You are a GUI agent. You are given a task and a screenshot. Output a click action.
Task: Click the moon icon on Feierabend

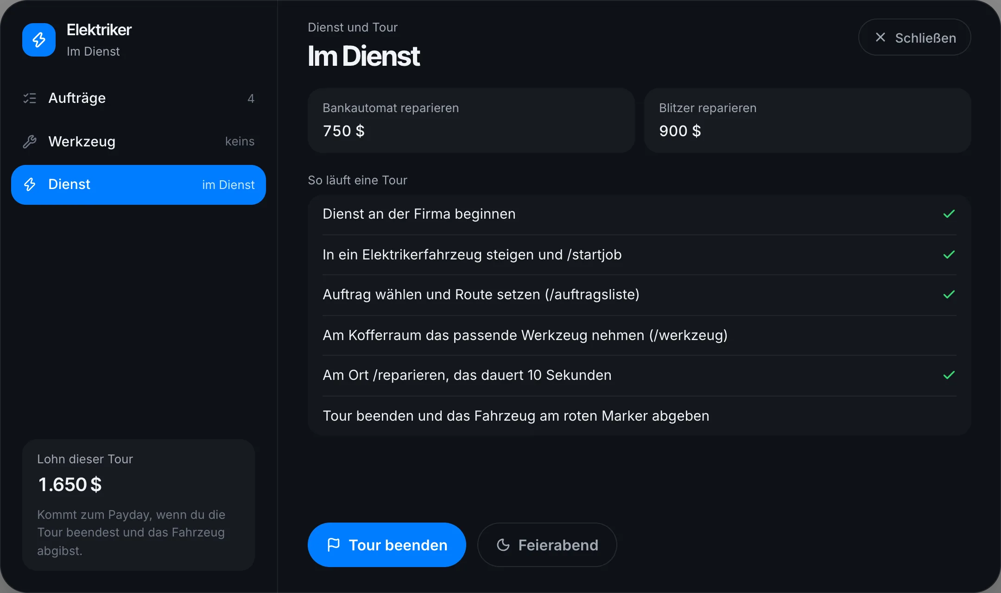point(503,545)
